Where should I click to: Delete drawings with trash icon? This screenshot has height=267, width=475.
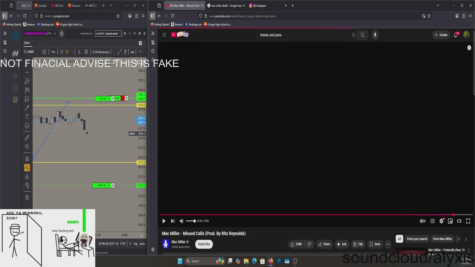(27, 198)
